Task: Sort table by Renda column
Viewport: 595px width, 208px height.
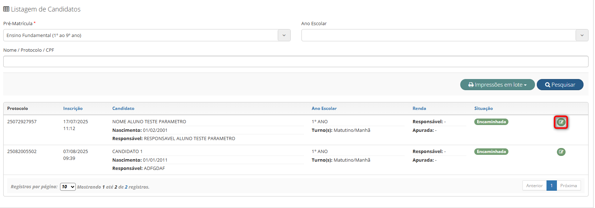Action: (x=419, y=108)
